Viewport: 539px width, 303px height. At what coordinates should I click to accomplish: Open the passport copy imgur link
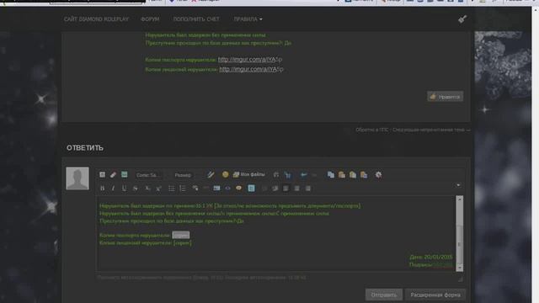[250, 60]
